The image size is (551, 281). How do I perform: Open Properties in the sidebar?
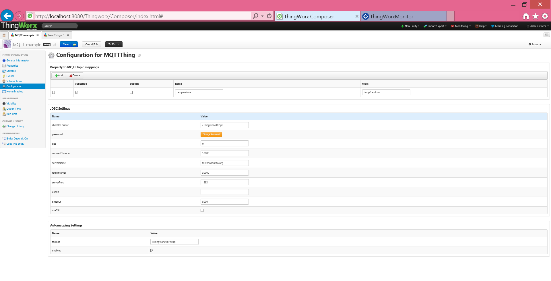point(12,66)
